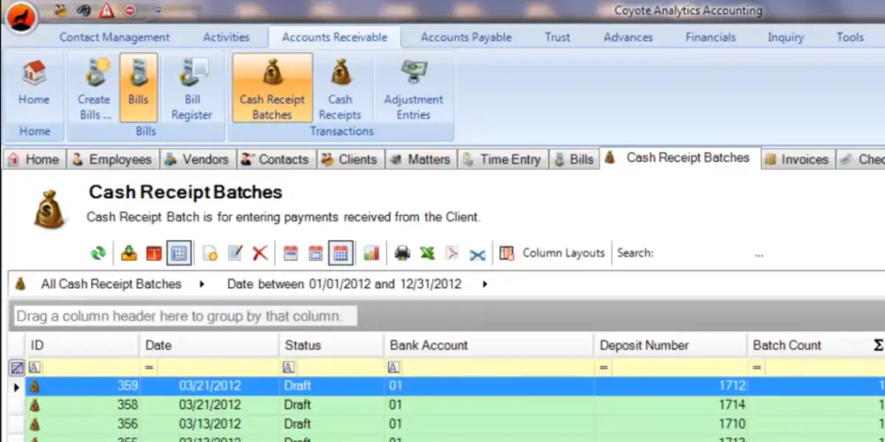Switch to the Contacts document tab
Screen dimensions: 885x442
276,159
